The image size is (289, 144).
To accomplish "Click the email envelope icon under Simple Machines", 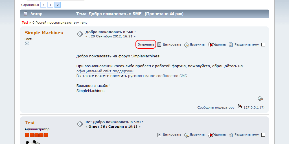I will pos(27,44).
